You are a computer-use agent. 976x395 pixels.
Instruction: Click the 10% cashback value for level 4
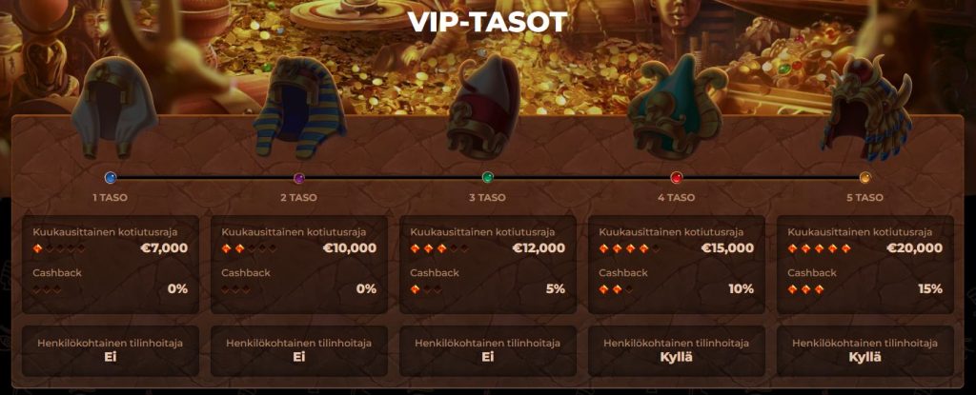742,289
